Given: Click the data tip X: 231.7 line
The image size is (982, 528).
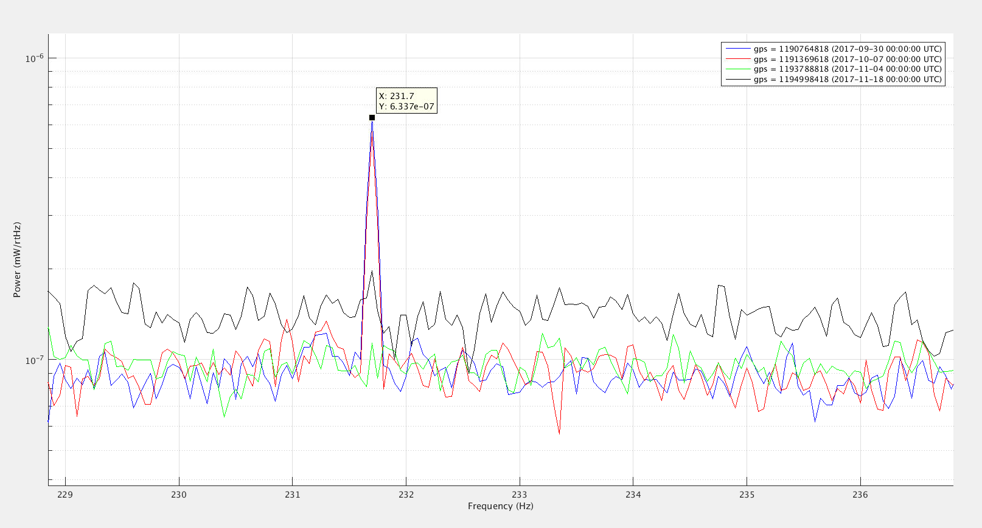Looking at the screenshot, I should 396,96.
